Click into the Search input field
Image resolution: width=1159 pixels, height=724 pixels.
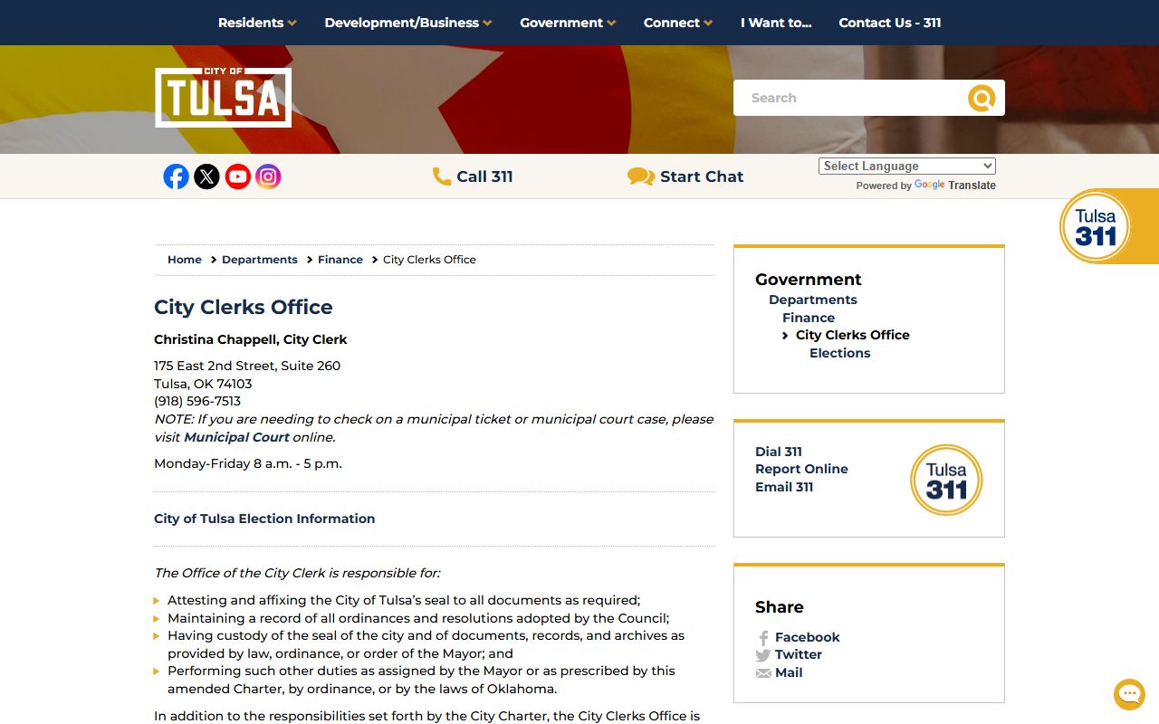(x=847, y=98)
